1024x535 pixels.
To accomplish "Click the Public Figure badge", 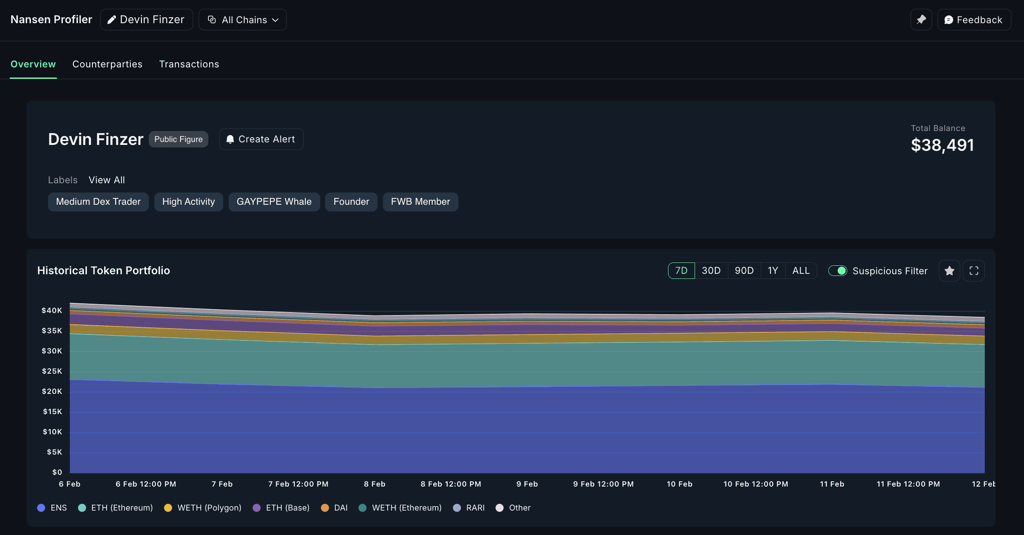I will [x=178, y=139].
